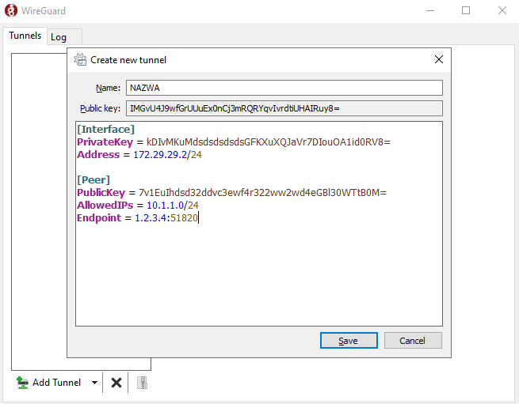519x404 pixels.
Task: Click the Public key read-only field
Action: (284, 108)
